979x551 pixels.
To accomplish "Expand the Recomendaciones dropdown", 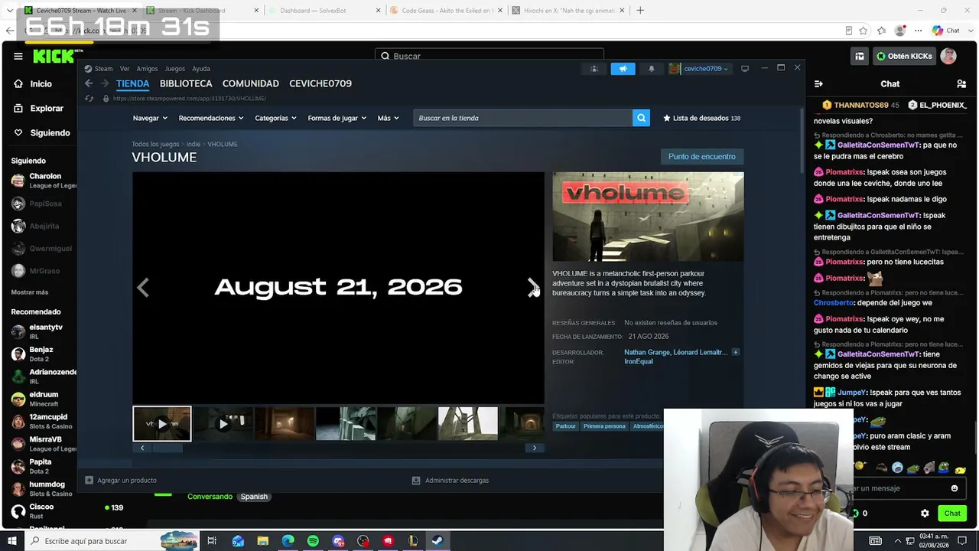I will point(211,118).
